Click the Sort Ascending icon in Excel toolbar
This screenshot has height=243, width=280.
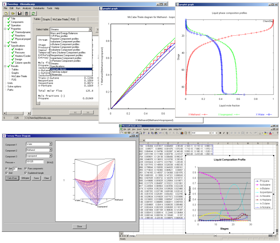(177, 133)
